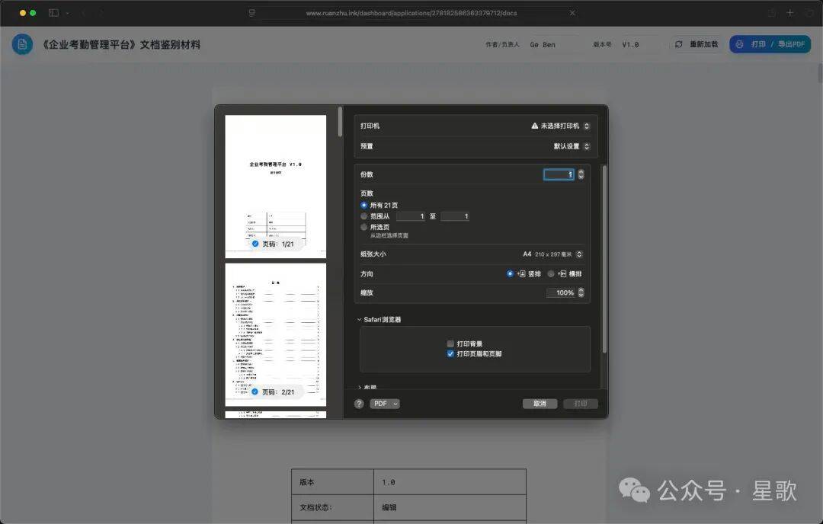Click the blue document icon in page header
The image size is (823, 524).
click(22, 44)
